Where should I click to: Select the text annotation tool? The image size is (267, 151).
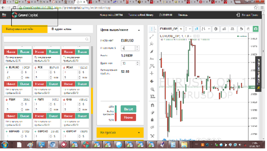(x=152, y=59)
